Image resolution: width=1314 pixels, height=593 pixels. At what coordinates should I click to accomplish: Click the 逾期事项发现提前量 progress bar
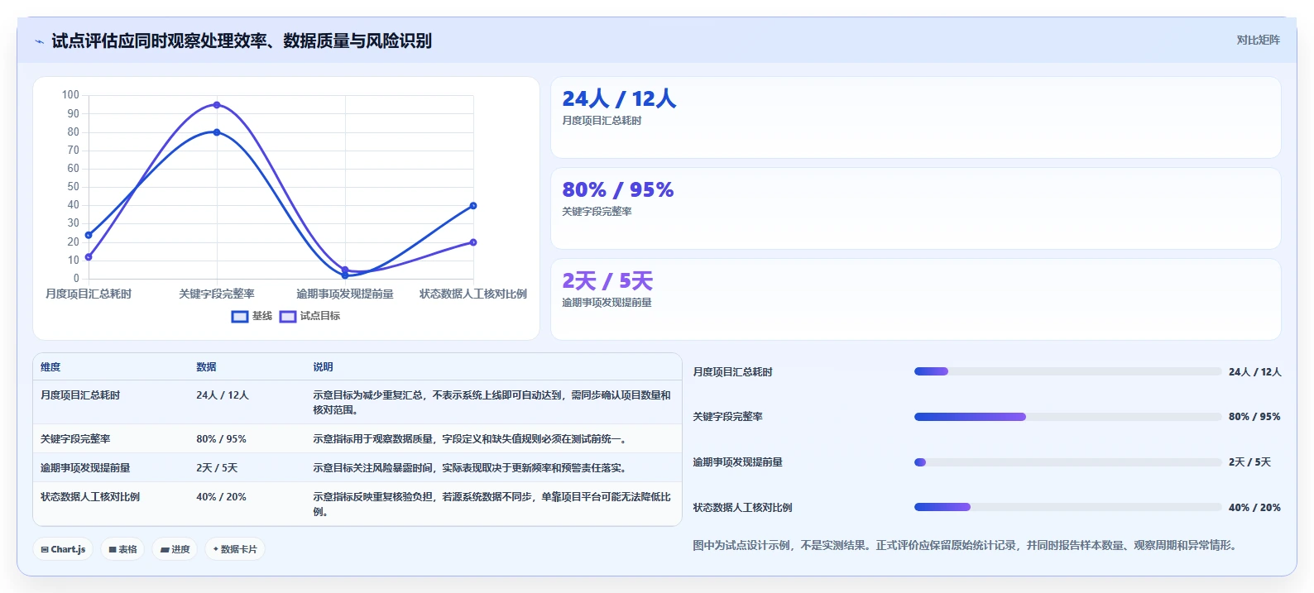(x=1067, y=462)
